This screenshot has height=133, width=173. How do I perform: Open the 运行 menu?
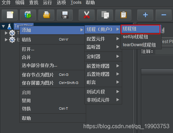(47, 2)
